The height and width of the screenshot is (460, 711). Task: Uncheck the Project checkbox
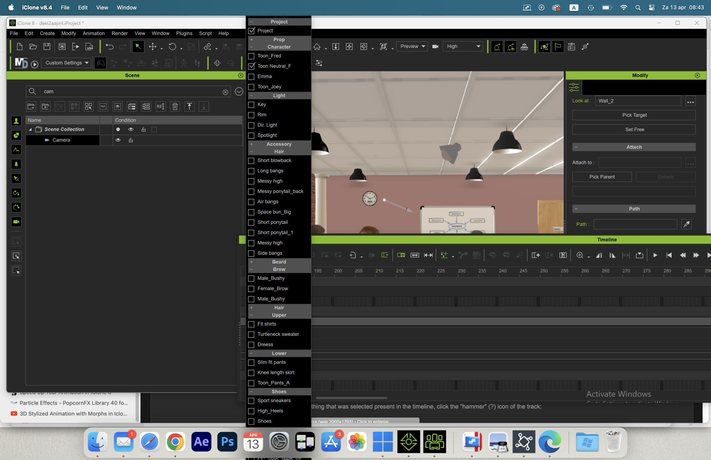[251, 31]
